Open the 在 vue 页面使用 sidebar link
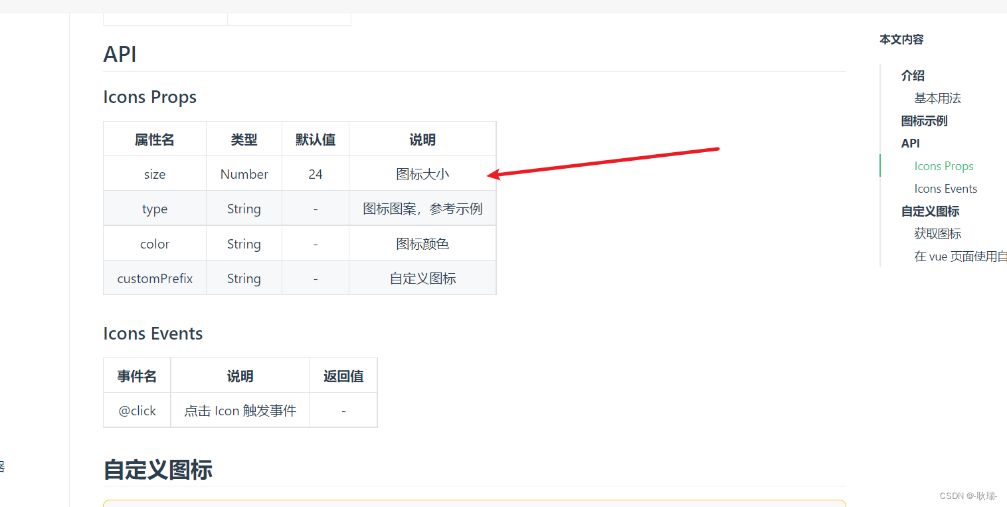The height and width of the screenshot is (507, 1007). point(961,256)
